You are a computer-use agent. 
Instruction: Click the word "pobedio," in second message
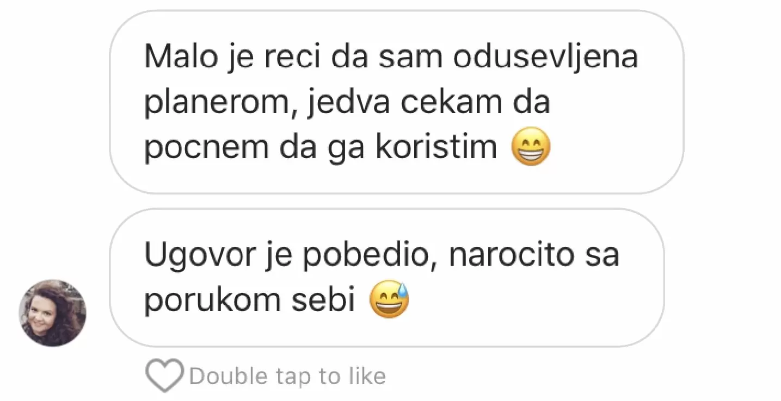(x=371, y=255)
